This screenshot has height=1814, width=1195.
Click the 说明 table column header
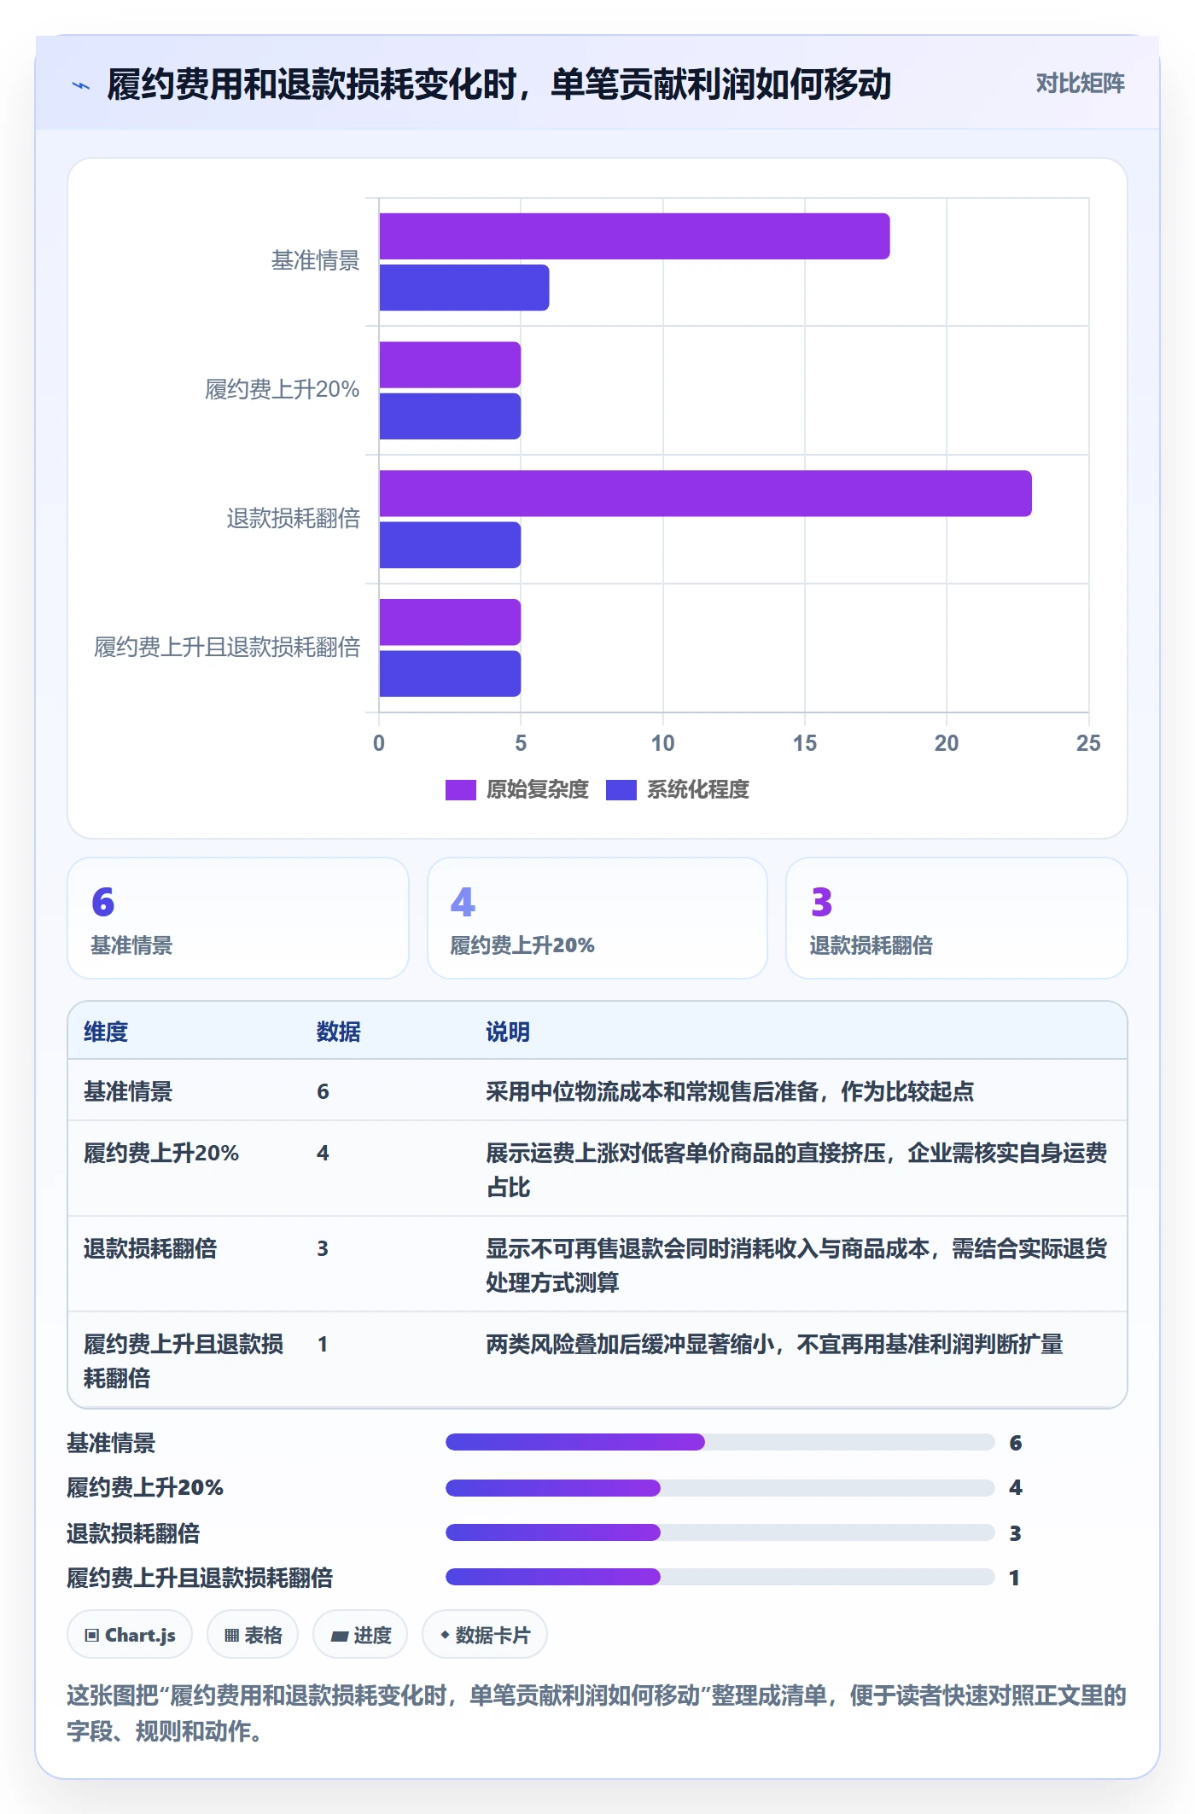pos(508,1032)
